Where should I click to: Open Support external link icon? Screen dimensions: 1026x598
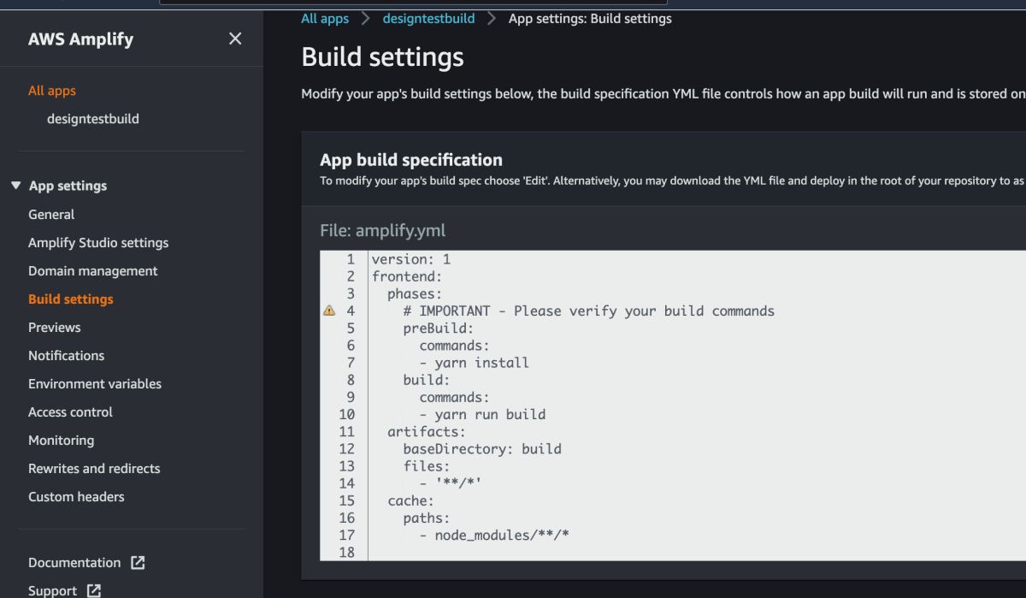pyautogui.click(x=94, y=590)
